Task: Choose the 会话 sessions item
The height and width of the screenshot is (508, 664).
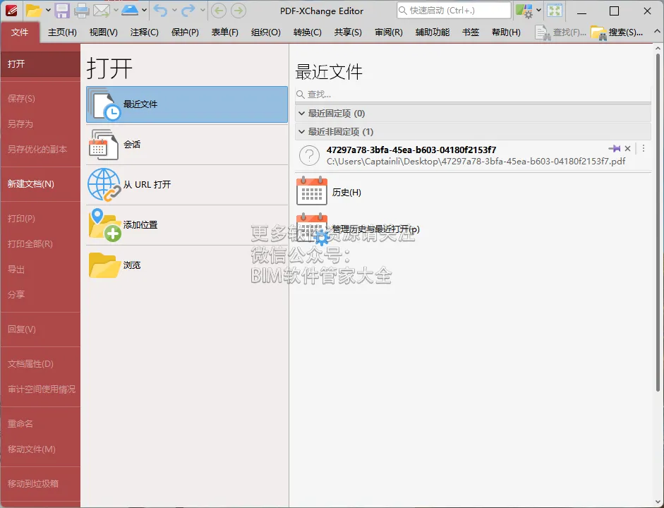Action: pos(187,145)
